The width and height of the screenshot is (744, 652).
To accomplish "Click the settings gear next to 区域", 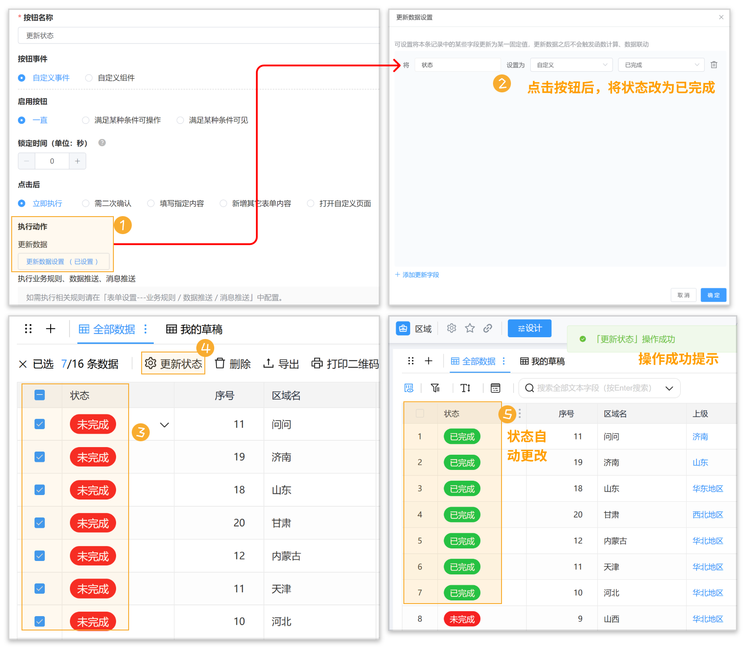I will [x=451, y=328].
